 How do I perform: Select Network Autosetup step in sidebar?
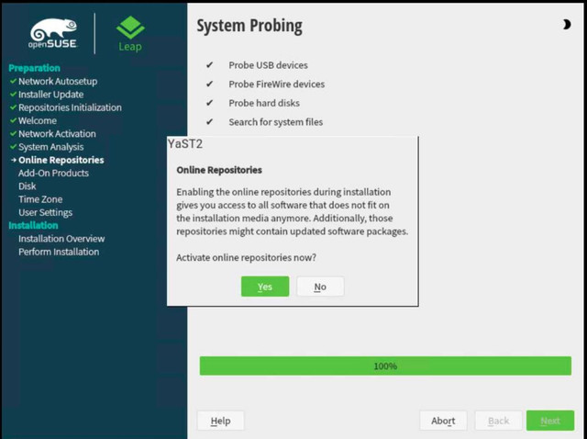click(x=58, y=82)
